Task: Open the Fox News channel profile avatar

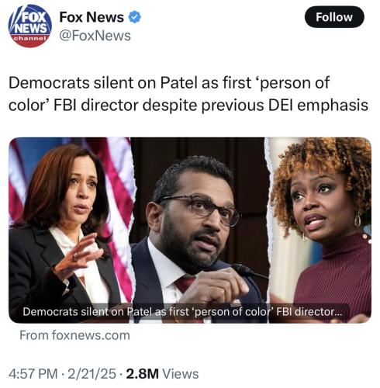Action: coord(30,26)
